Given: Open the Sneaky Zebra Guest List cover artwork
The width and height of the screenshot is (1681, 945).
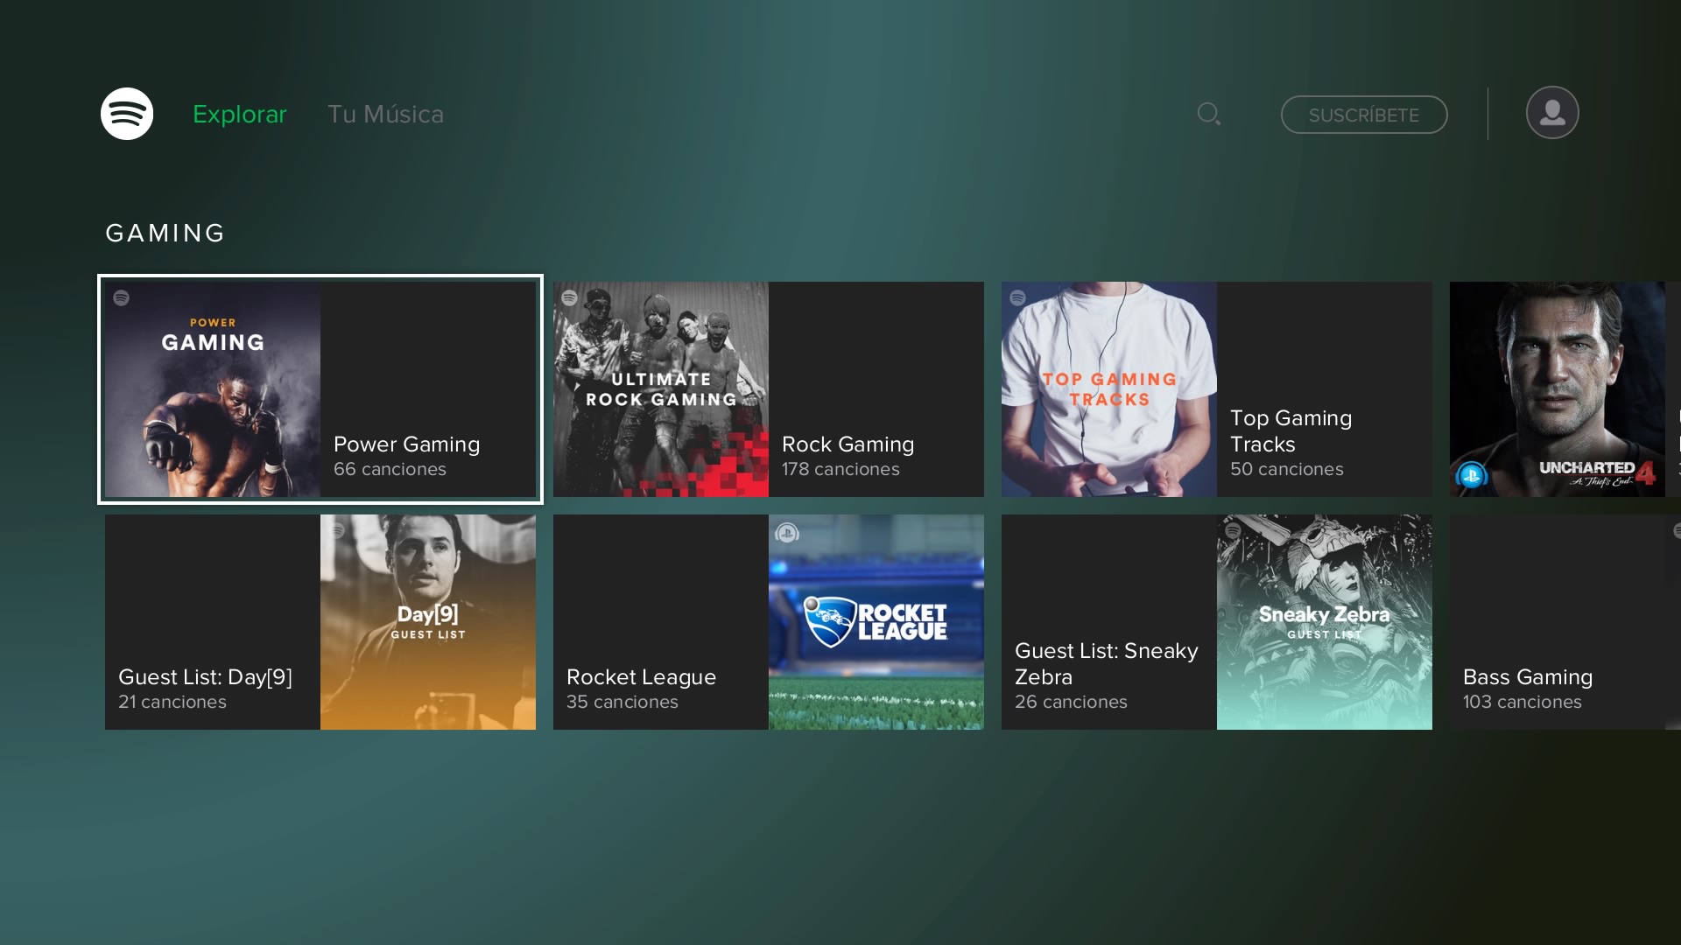Looking at the screenshot, I should coord(1325,622).
